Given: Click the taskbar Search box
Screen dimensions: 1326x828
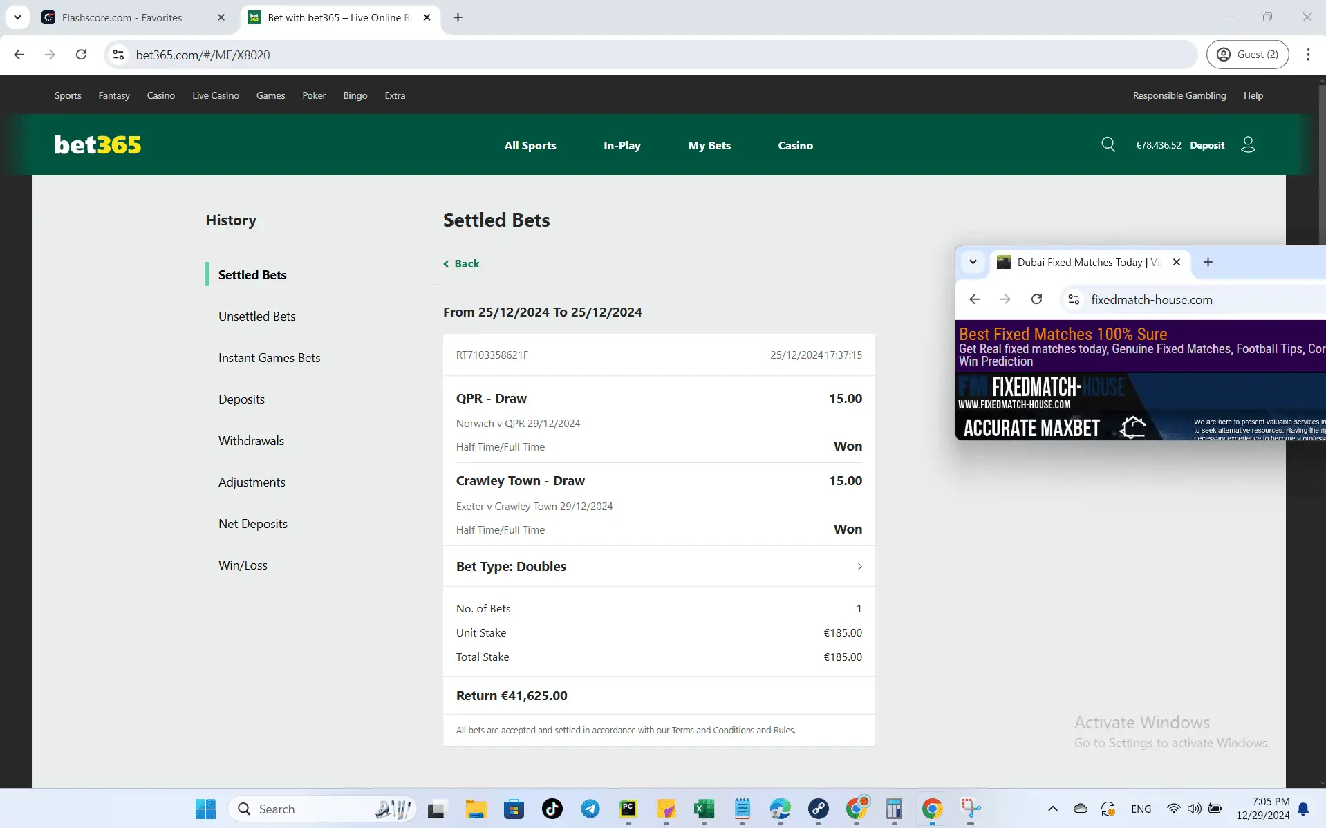Looking at the screenshot, I should point(322,809).
